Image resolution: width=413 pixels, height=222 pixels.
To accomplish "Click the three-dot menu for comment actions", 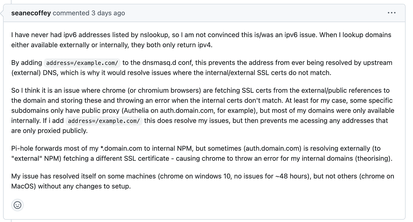I will pos(391,13).
